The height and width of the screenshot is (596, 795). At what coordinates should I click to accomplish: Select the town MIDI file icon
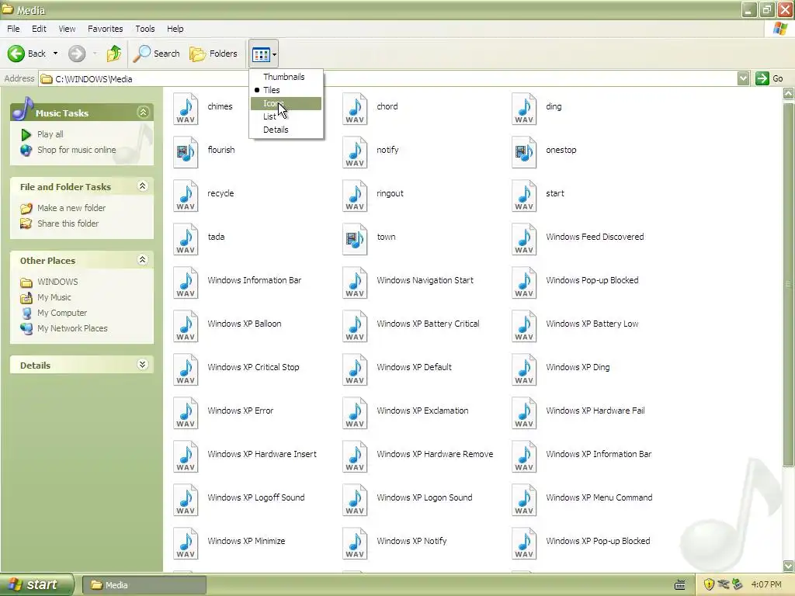click(x=355, y=239)
